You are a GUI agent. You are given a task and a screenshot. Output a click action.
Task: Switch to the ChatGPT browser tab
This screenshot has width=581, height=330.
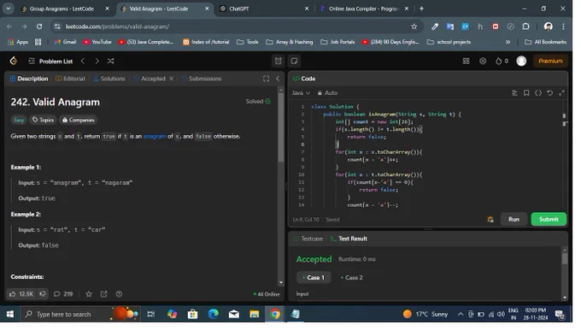click(264, 9)
